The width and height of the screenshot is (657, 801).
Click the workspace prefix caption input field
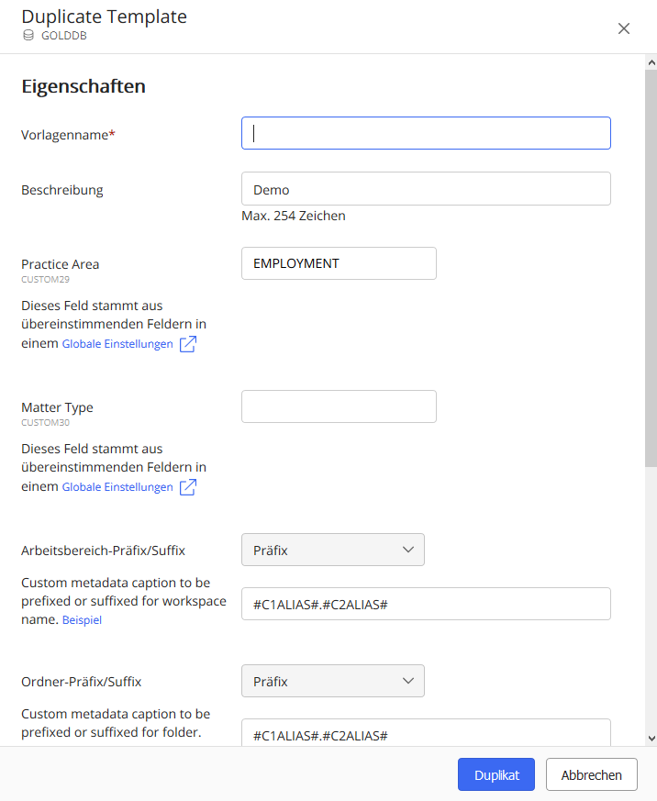point(426,604)
